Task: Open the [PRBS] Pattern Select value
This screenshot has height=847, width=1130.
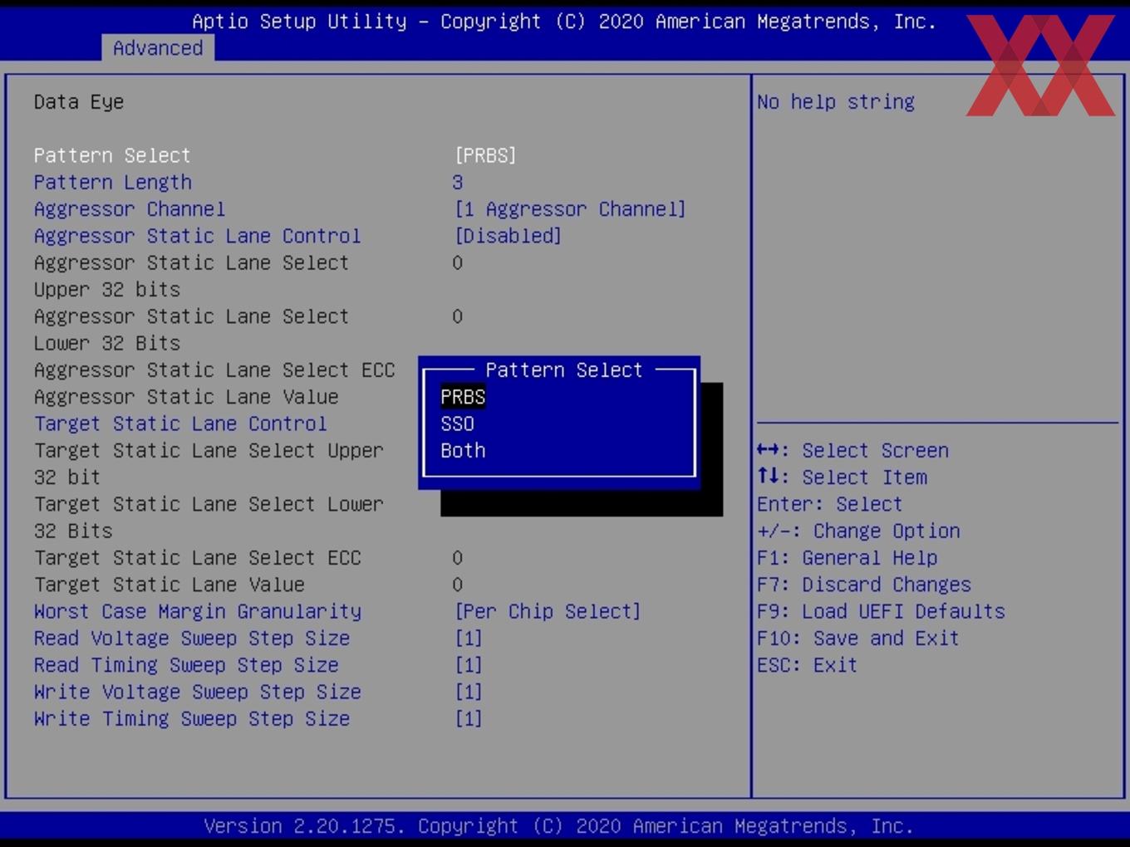Action: pos(485,155)
